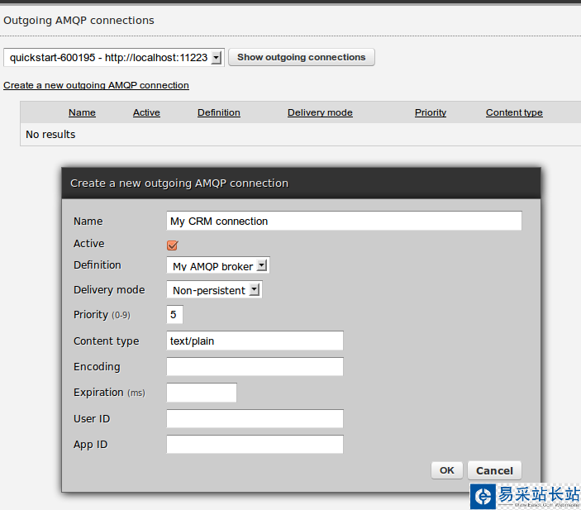Click the Show outgoing connections button
The width and height of the screenshot is (581, 510).
coord(302,57)
